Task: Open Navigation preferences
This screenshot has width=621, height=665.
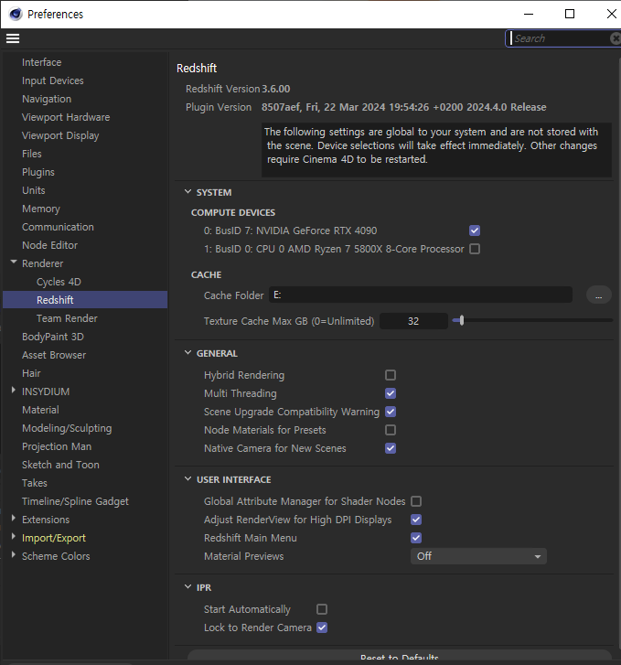Action: coord(47,99)
